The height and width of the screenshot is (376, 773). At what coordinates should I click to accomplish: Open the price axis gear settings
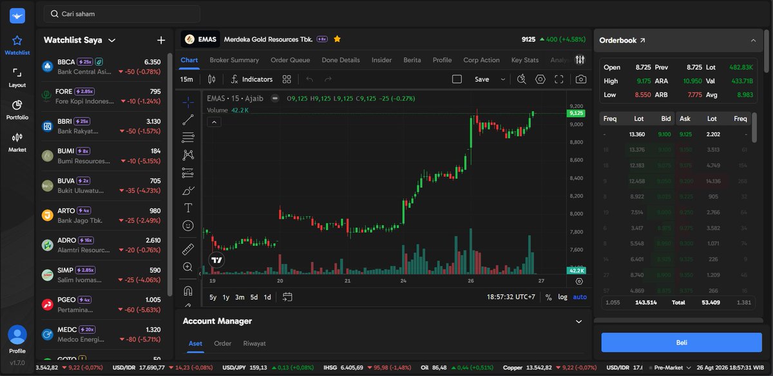579,281
